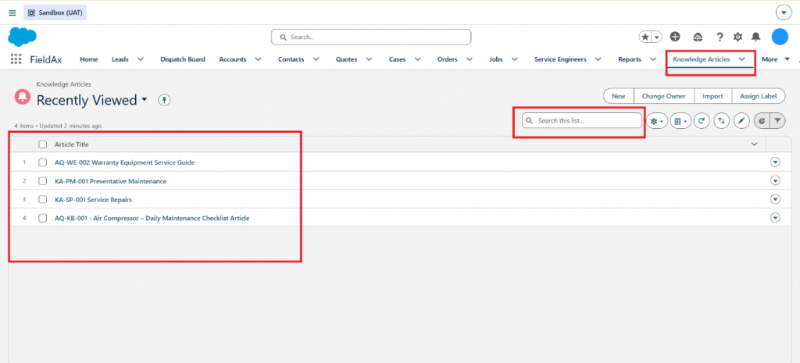Open the More navigation menu
This screenshot has height=363, width=800.
click(776, 59)
